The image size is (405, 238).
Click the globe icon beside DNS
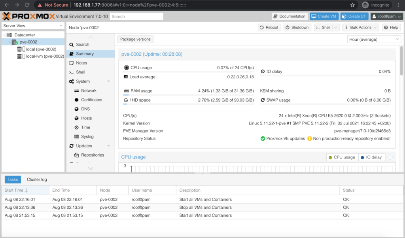[76, 109]
